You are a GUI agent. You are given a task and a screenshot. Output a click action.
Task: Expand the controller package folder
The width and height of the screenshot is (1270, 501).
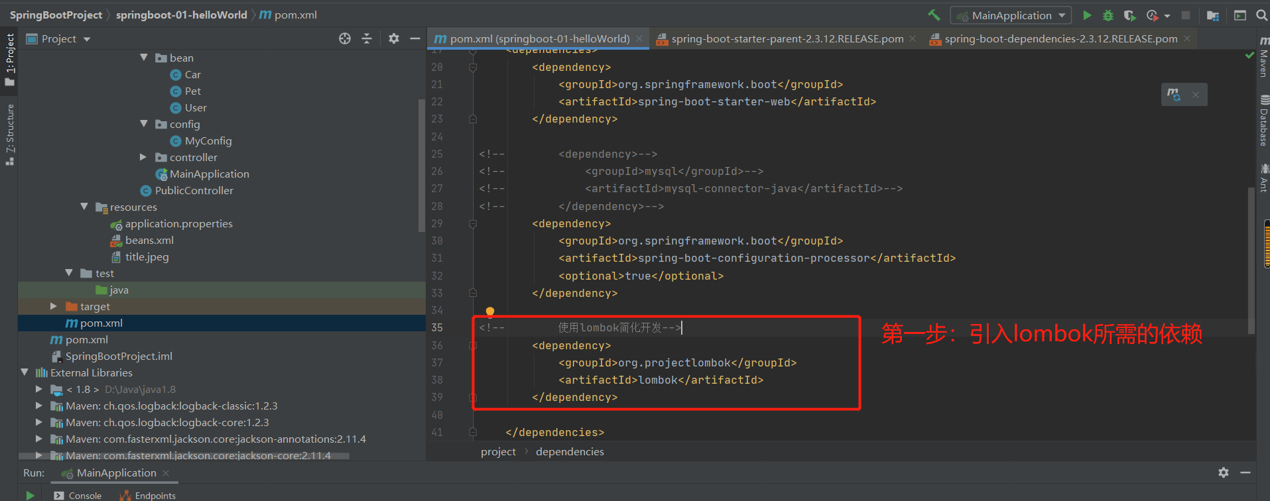[x=143, y=157]
